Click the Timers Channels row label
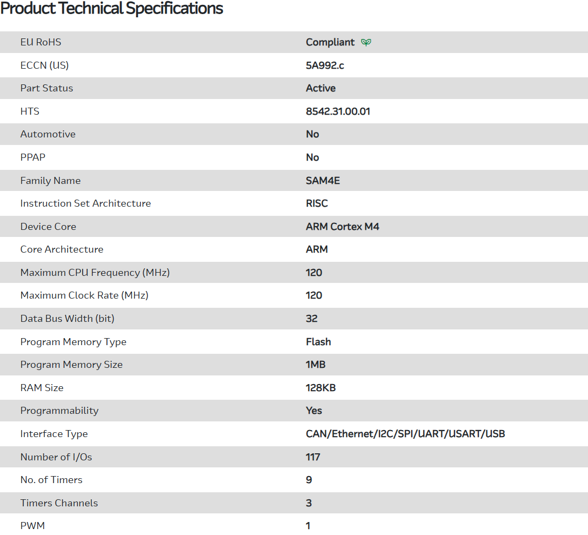Viewport: 588px width, 535px height. (59, 503)
